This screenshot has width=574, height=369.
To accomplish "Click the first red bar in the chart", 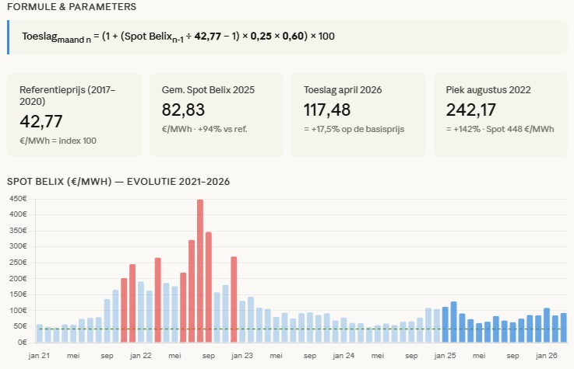I will pyautogui.click(x=124, y=311).
